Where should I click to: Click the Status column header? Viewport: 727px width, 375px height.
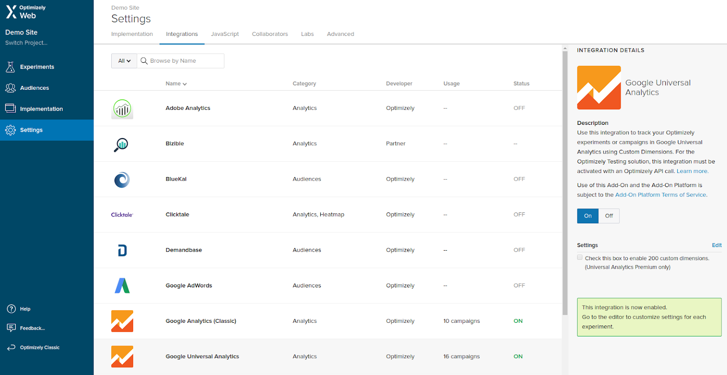pos(522,84)
